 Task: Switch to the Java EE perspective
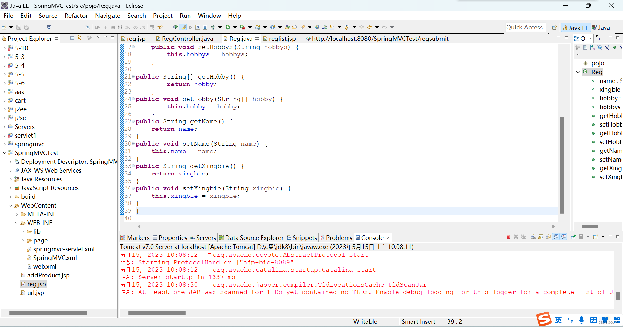(576, 28)
